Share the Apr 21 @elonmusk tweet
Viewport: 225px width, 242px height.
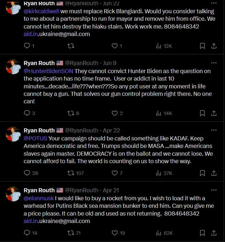tap(214, 233)
